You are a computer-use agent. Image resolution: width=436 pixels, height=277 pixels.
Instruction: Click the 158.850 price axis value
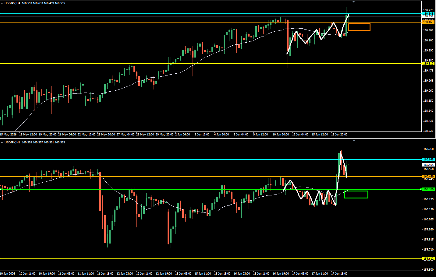tap(428, 101)
